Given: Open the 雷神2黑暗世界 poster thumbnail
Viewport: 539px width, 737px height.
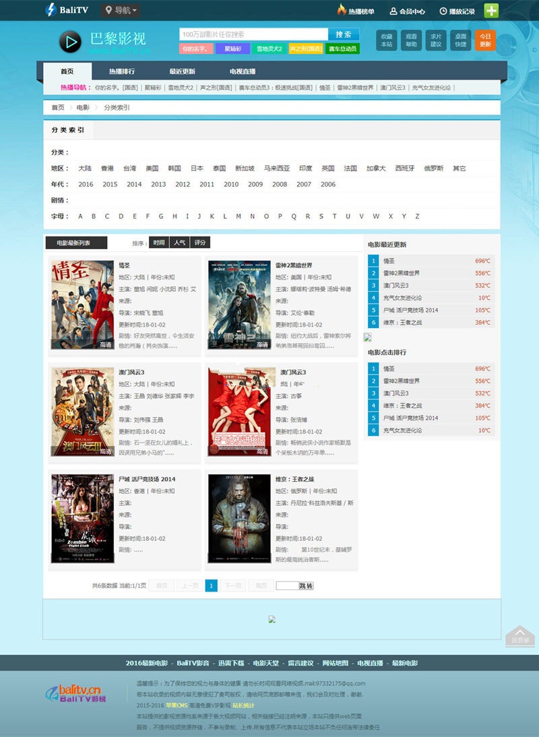Looking at the screenshot, I should (239, 305).
